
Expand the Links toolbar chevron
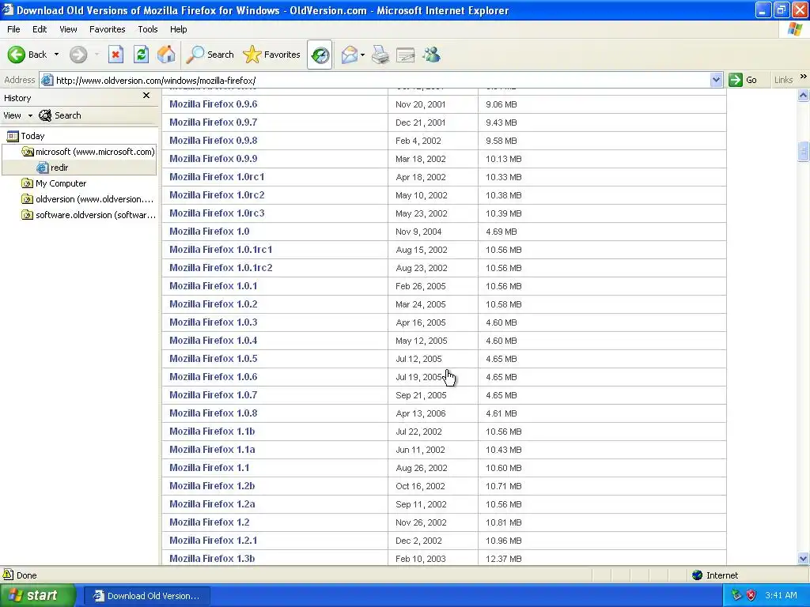(x=804, y=77)
